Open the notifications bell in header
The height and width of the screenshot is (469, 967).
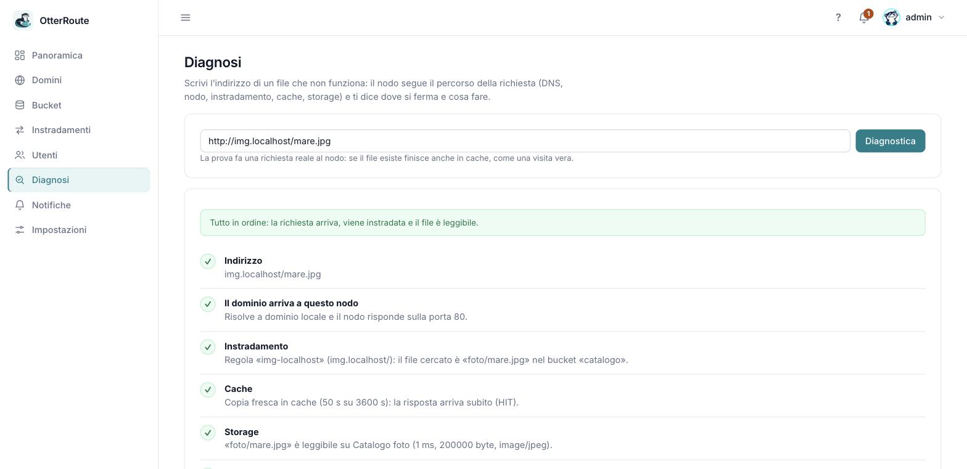pos(864,17)
